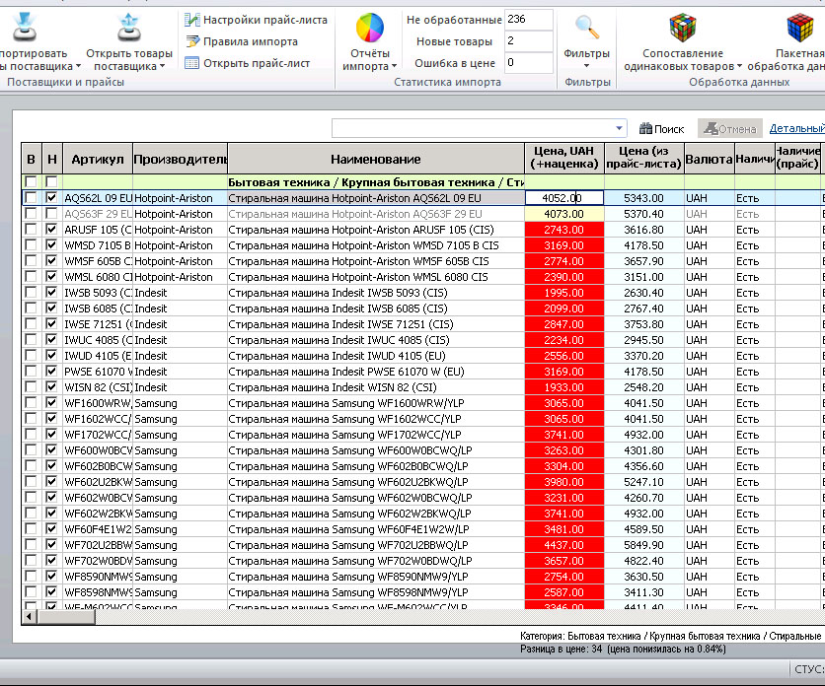Image resolution: width=825 pixels, height=686 pixels.
Task: Sort by 'Цена (из прайс-листа)' header
Action: 644,158
